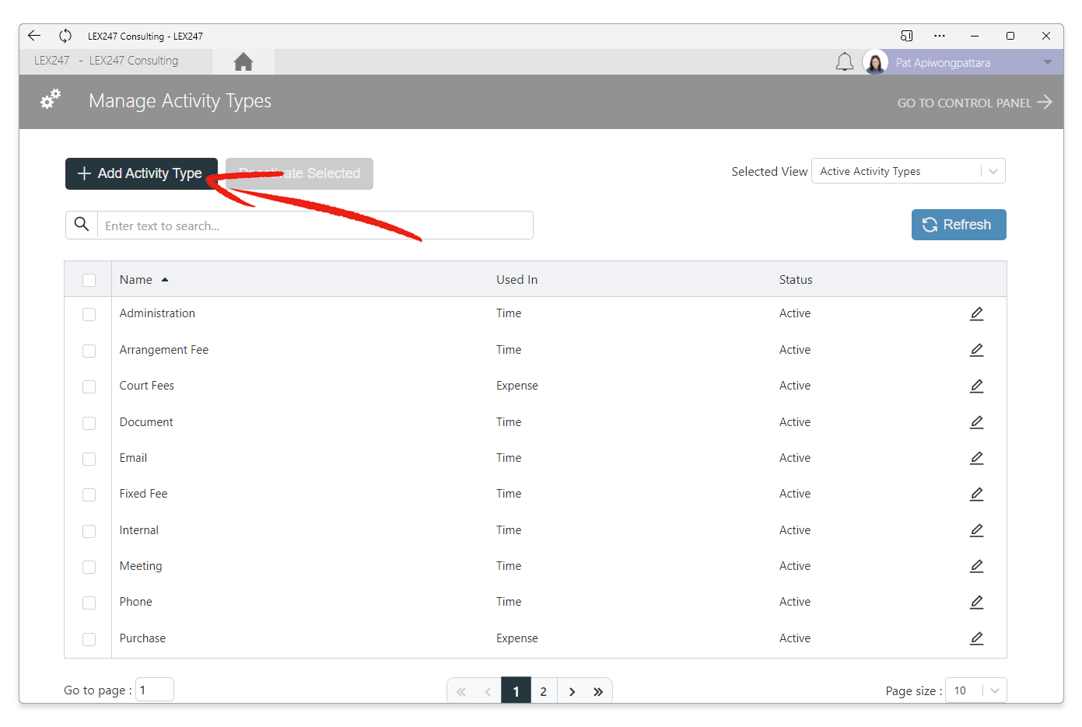Click the refresh icon in title bar
Viewport: 1082px width, 727px height.
coord(65,36)
